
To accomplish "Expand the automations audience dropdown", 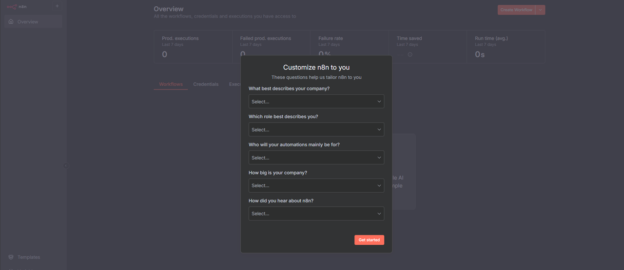I will (316, 158).
